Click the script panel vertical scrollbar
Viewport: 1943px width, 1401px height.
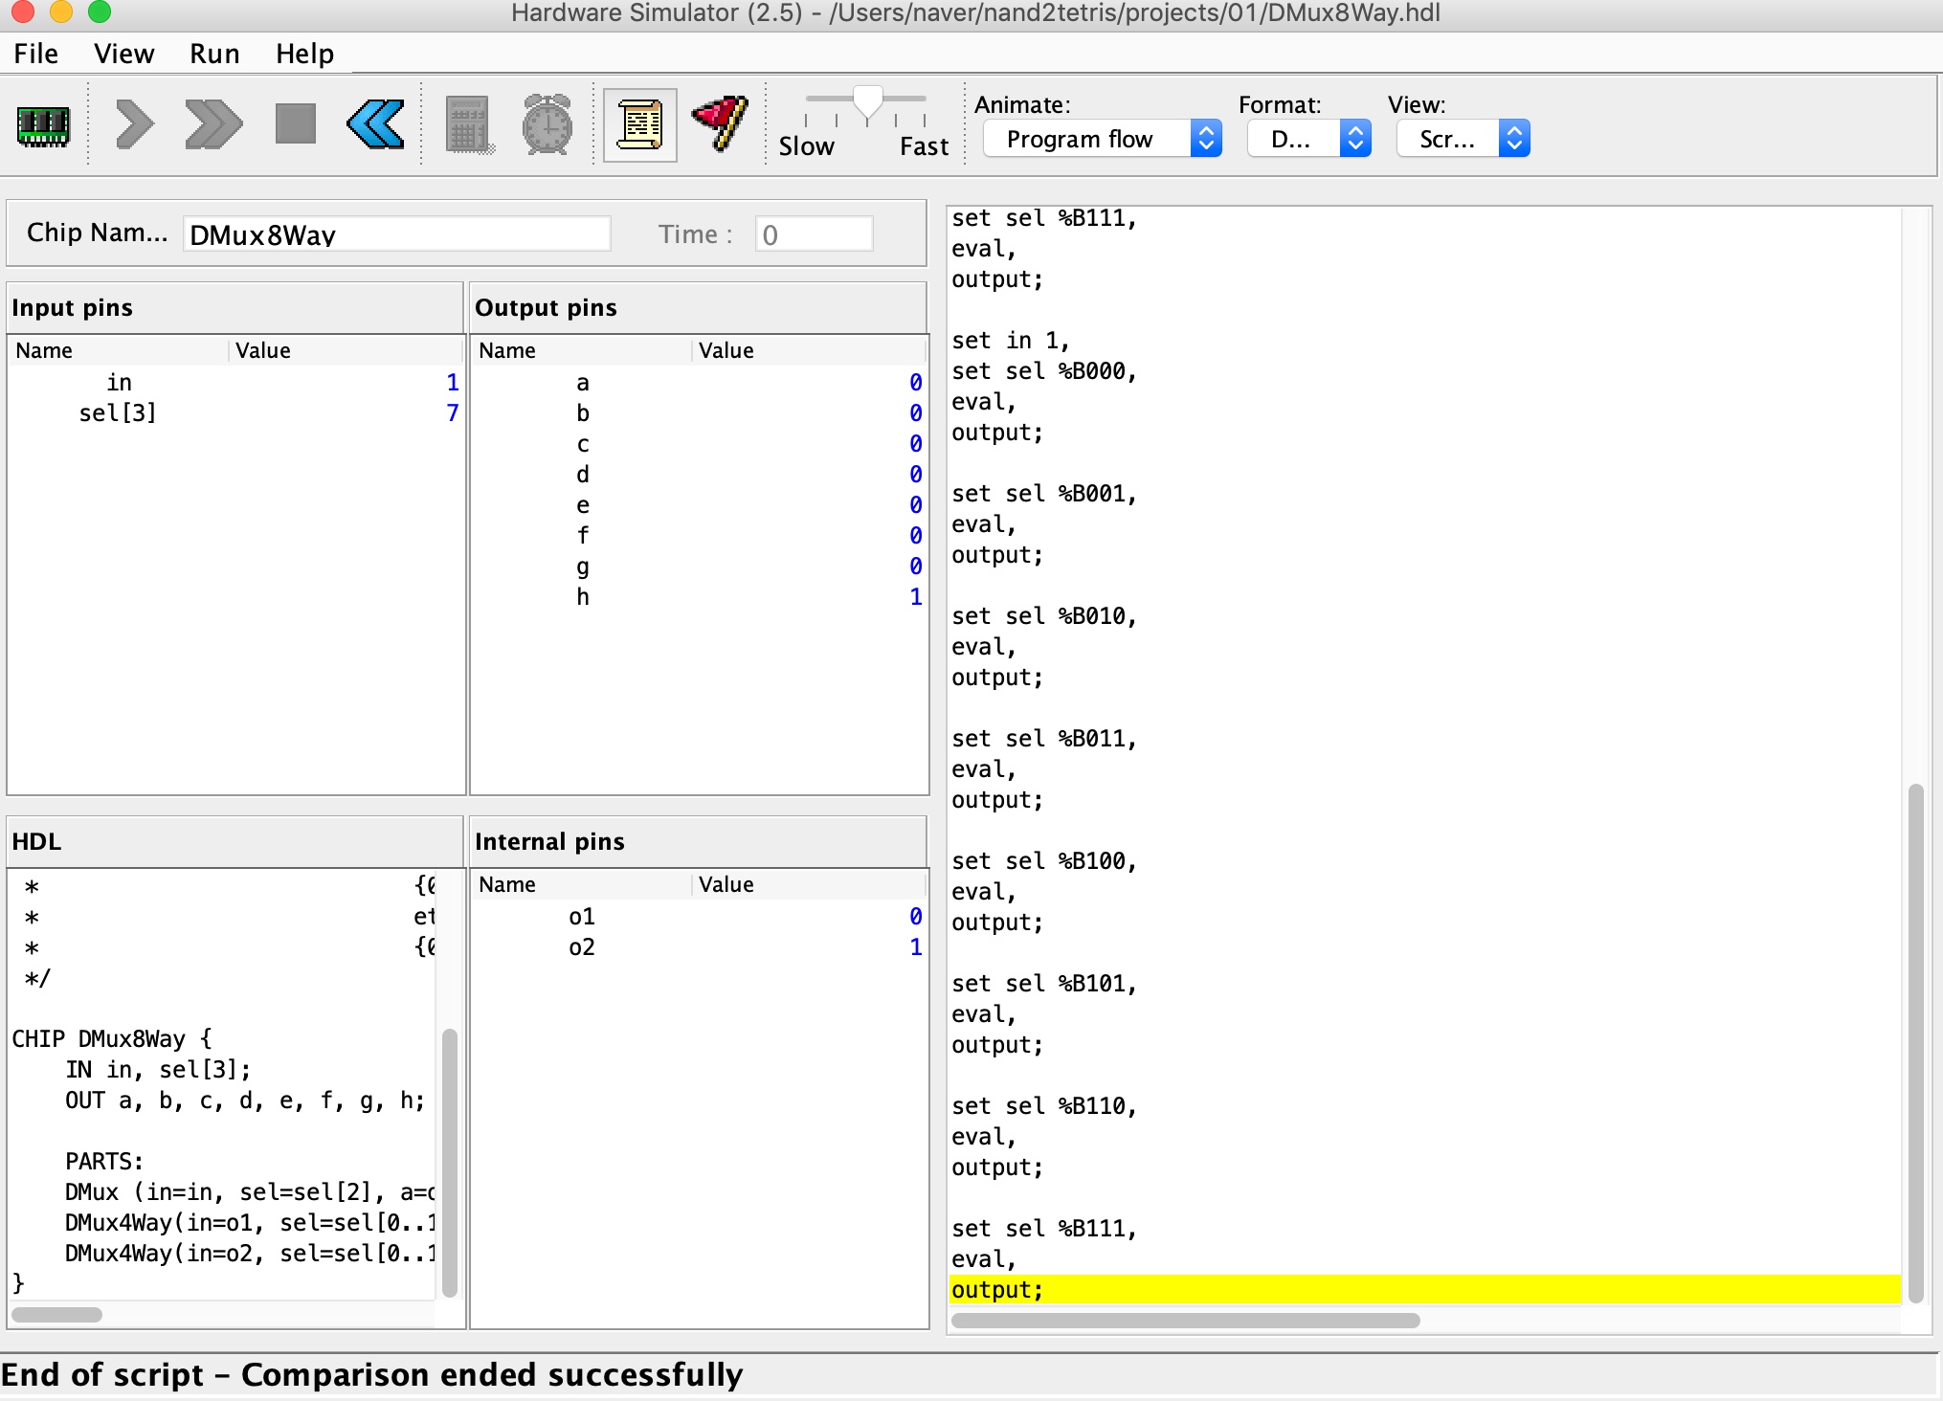point(1915,1043)
